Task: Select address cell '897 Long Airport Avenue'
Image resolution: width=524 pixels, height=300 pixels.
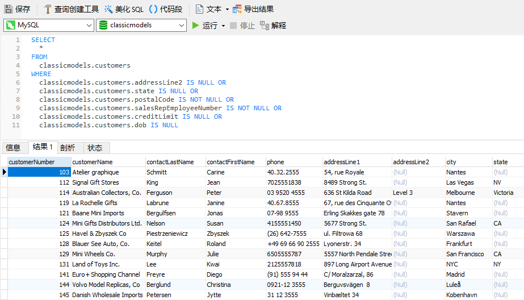Action: coord(357,264)
